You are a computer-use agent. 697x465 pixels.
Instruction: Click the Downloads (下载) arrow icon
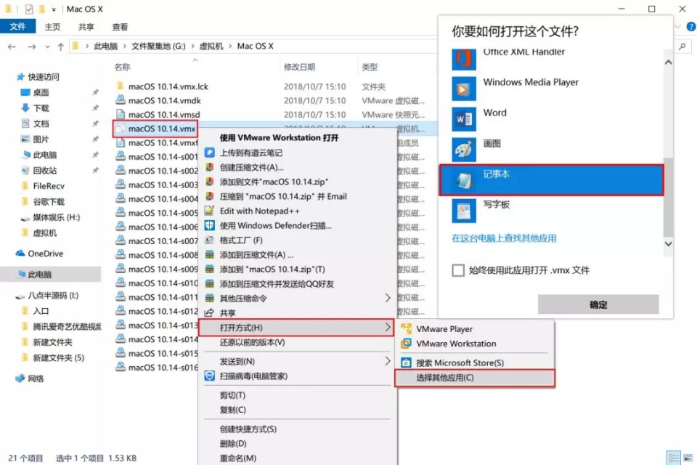coord(25,108)
